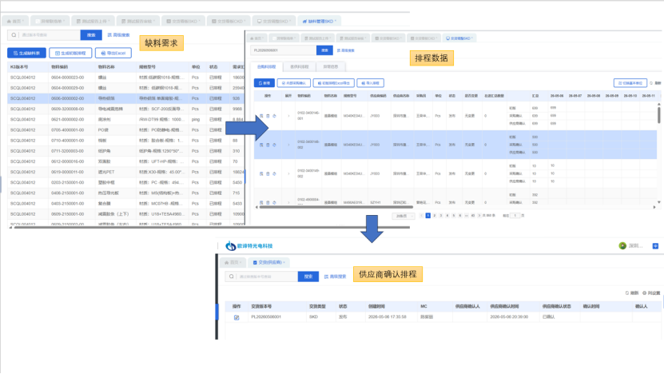Expand schedule row 0102-3400146-001 chevron
This screenshot has height=374, width=664.
[x=288, y=116]
